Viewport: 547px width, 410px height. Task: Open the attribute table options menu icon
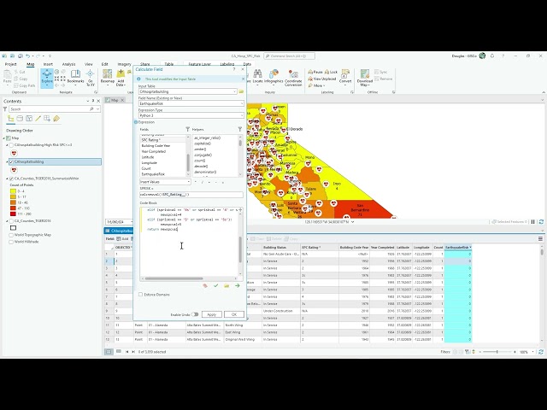coord(540,239)
